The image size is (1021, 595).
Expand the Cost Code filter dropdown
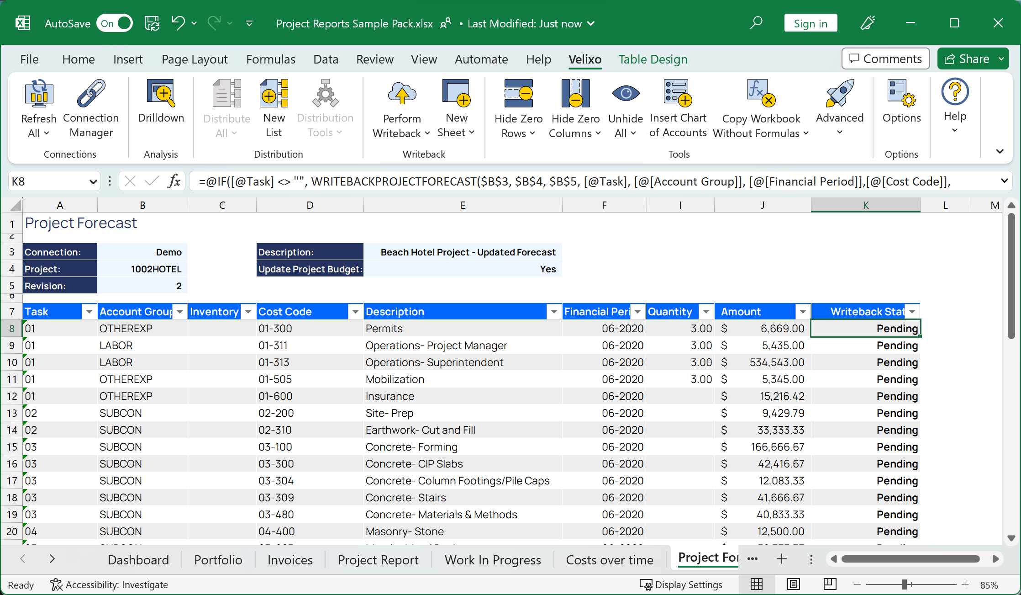pos(355,312)
